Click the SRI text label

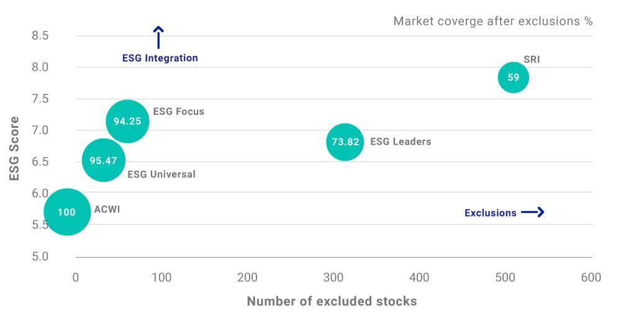[x=532, y=60]
